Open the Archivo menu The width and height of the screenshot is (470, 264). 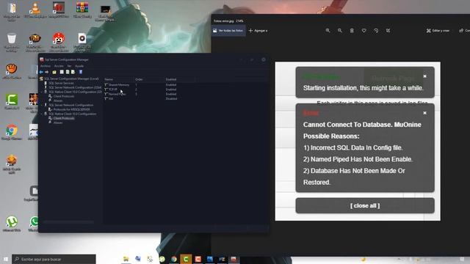pos(46,66)
